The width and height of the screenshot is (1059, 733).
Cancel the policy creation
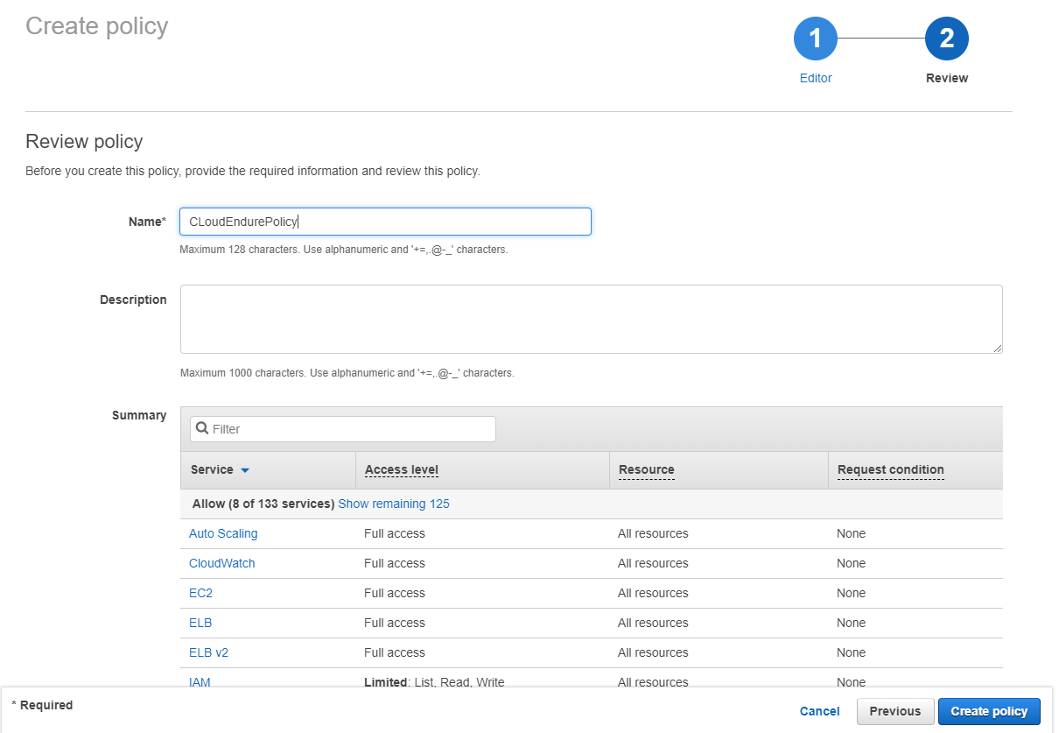(x=819, y=711)
